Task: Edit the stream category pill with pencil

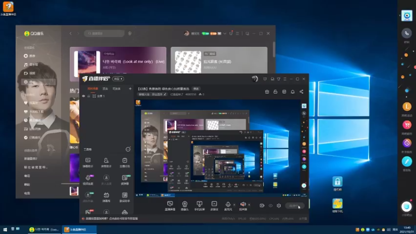Action: pyautogui.click(x=152, y=95)
